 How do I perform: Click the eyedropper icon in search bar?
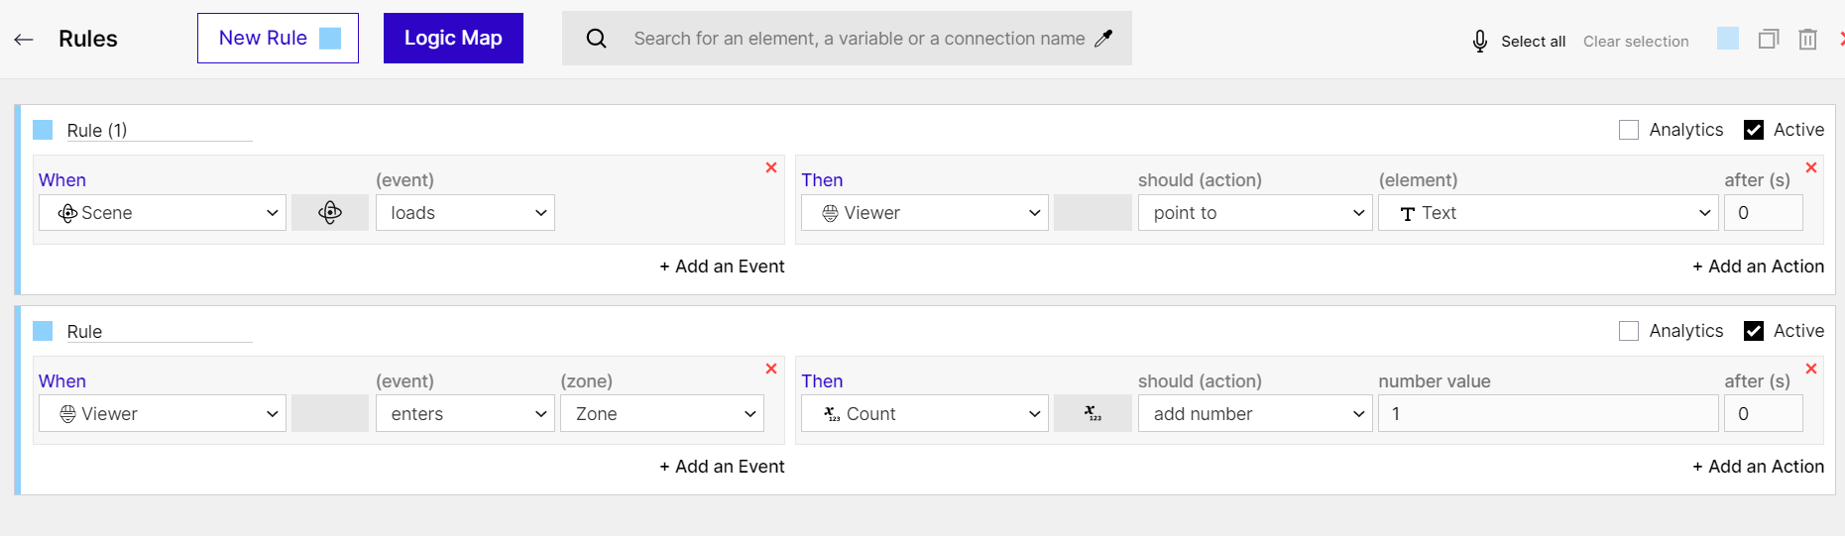click(x=1103, y=39)
